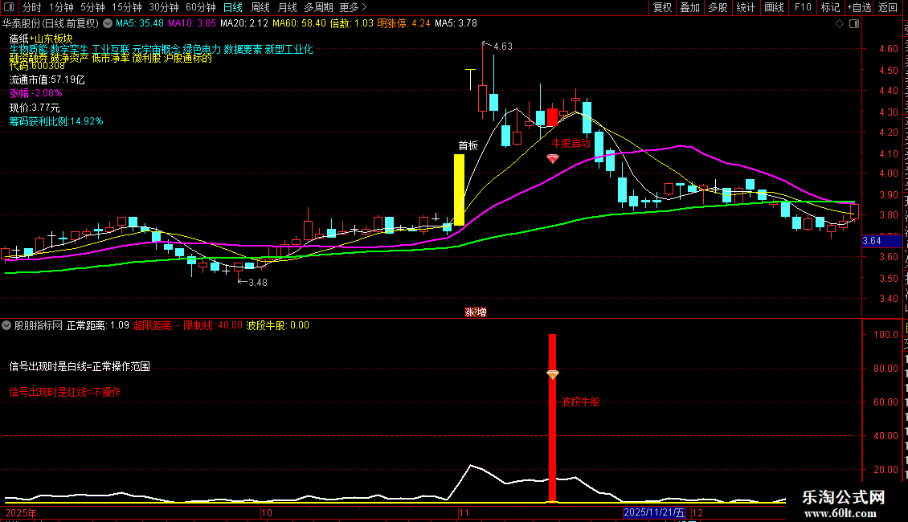Click the 2025/11/21/五 date marker
The image size is (908, 522).
coord(654,512)
